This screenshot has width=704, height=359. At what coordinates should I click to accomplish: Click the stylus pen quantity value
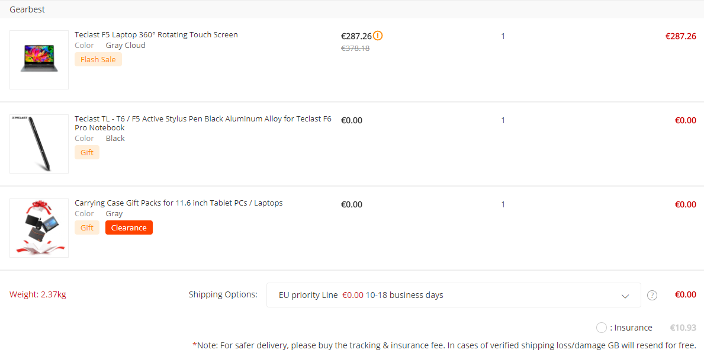[503, 120]
